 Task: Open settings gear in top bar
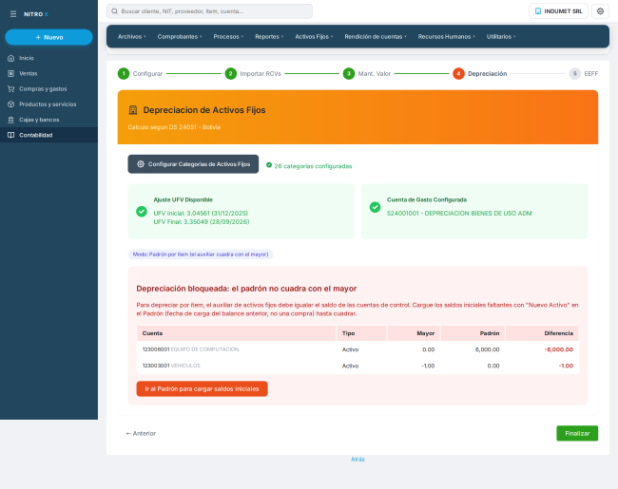pyautogui.click(x=600, y=11)
